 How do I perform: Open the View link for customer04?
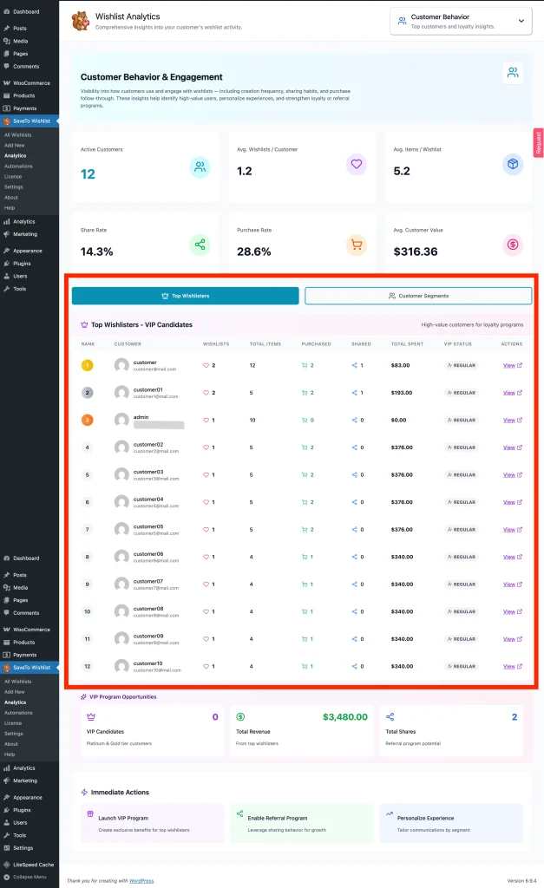(x=512, y=502)
